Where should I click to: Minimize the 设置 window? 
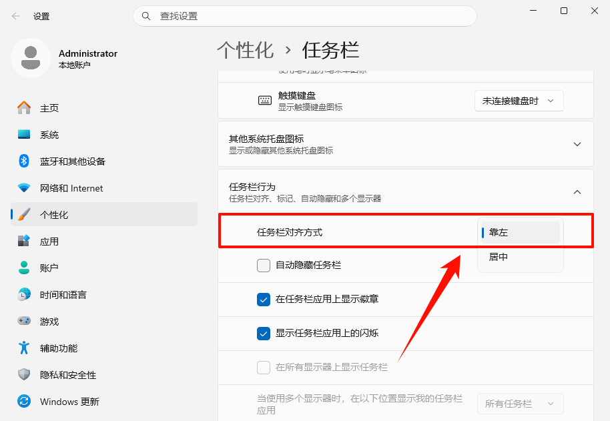tap(533, 11)
